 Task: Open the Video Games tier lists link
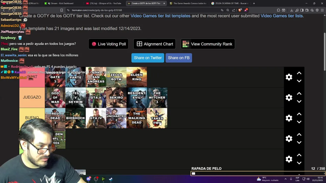coord(282,16)
